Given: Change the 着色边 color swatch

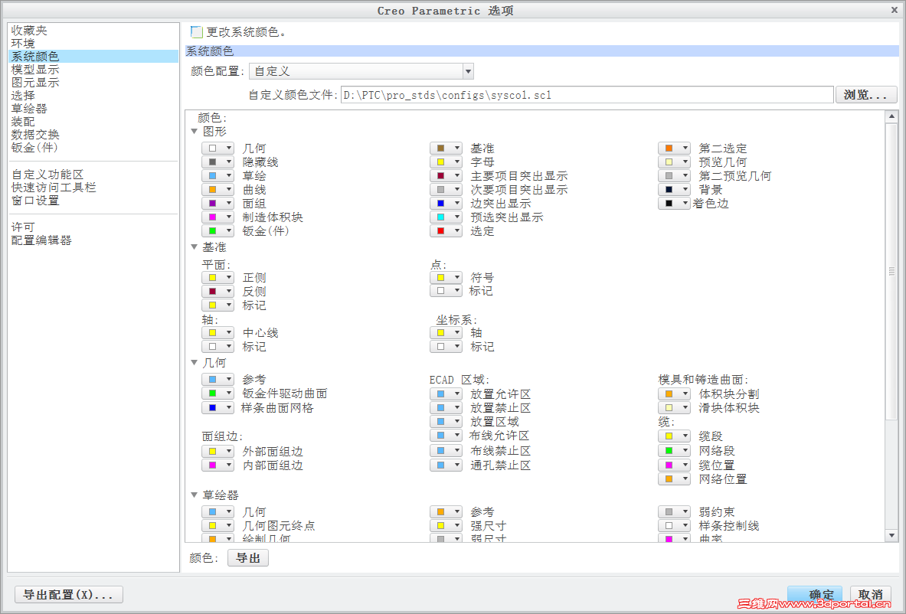Looking at the screenshot, I should point(674,204).
